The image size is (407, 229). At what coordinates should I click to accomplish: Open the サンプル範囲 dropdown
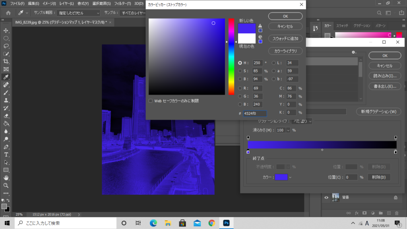point(78,13)
